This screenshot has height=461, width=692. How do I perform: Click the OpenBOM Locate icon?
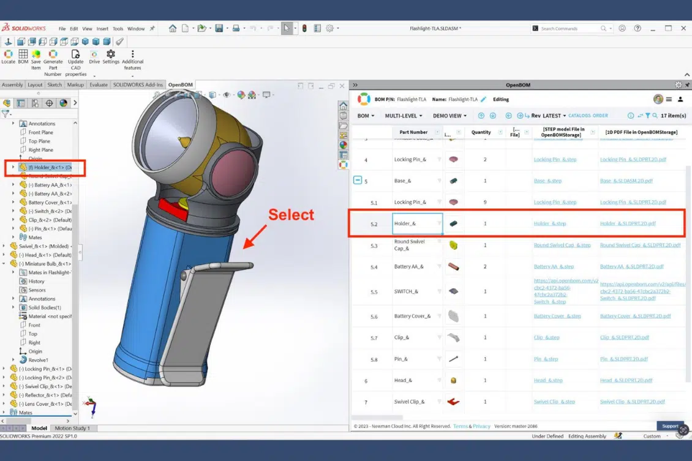click(8, 54)
